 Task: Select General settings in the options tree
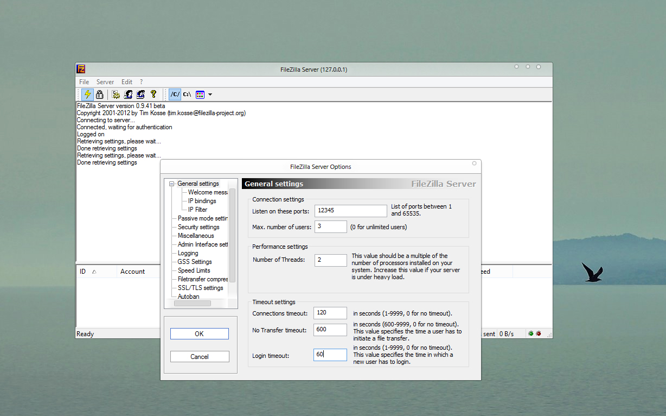[x=198, y=184]
